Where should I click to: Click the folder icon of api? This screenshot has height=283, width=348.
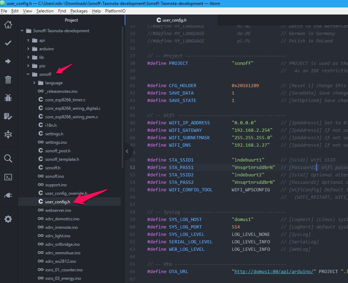[35, 40]
